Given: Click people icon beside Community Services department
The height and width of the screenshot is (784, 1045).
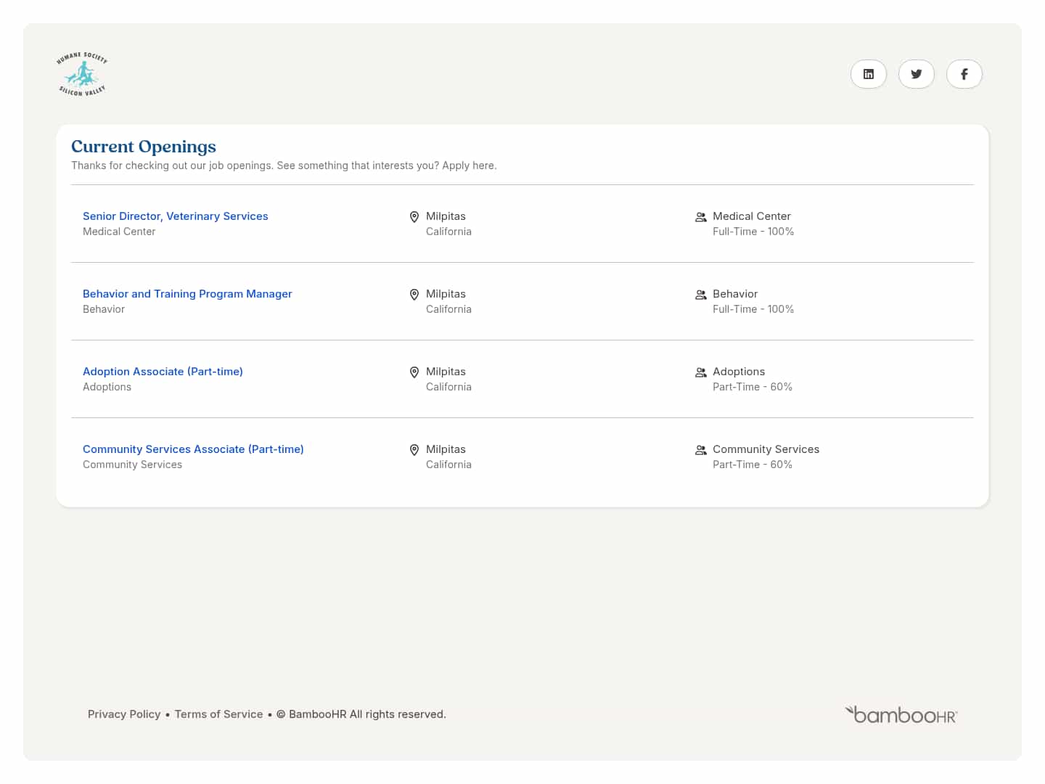Looking at the screenshot, I should 701,450.
